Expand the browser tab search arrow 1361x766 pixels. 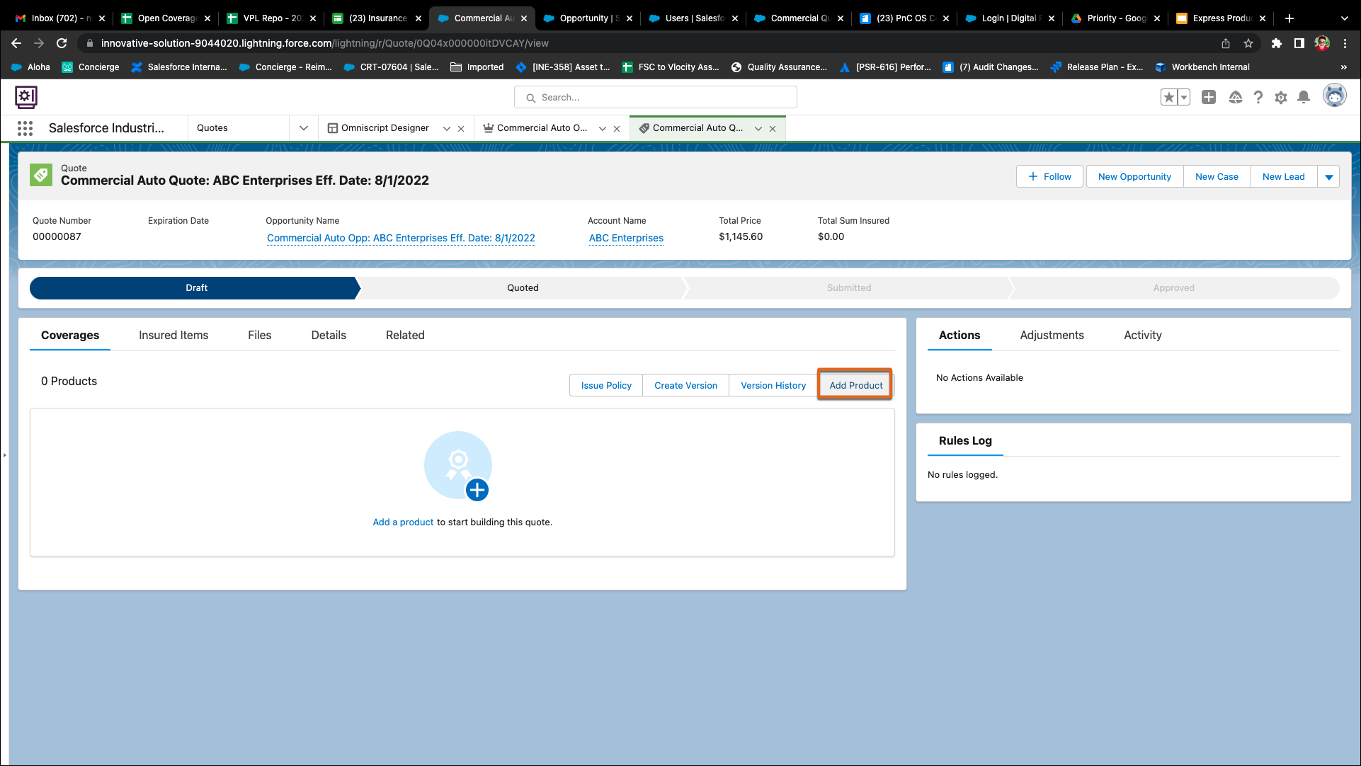[1345, 18]
